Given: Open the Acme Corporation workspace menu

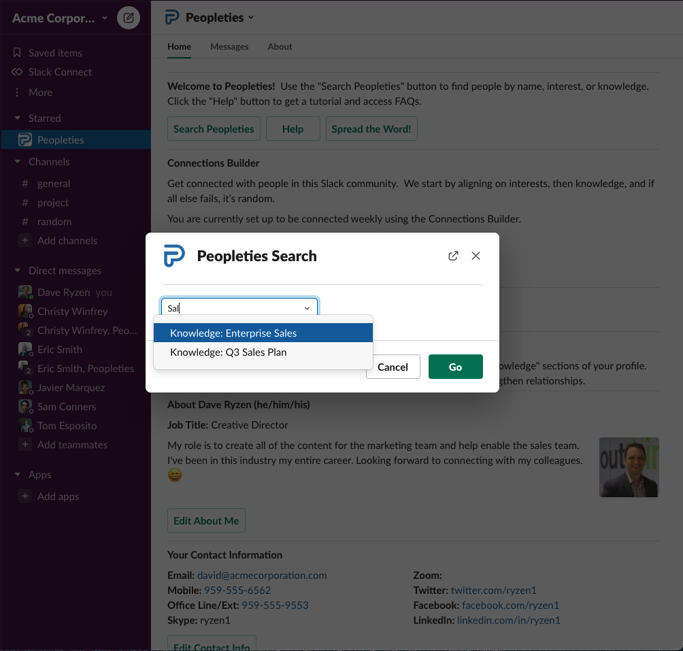Looking at the screenshot, I should tap(60, 18).
